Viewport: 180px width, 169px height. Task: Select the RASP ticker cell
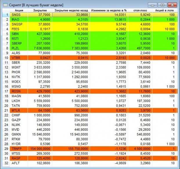[19, 158]
